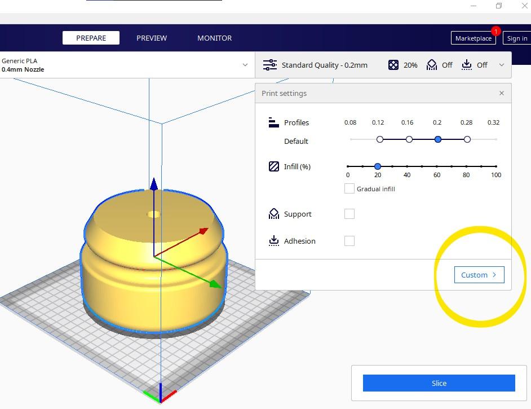The width and height of the screenshot is (531, 409).
Task: Click the infill pattern icon beside 20%
Action: pyautogui.click(x=393, y=65)
